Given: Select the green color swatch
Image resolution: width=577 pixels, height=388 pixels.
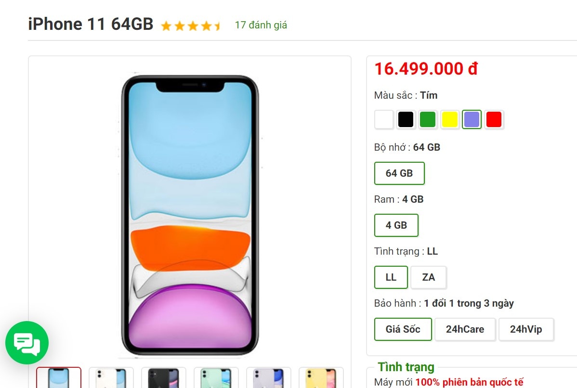Looking at the screenshot, I should coord(428,119).
